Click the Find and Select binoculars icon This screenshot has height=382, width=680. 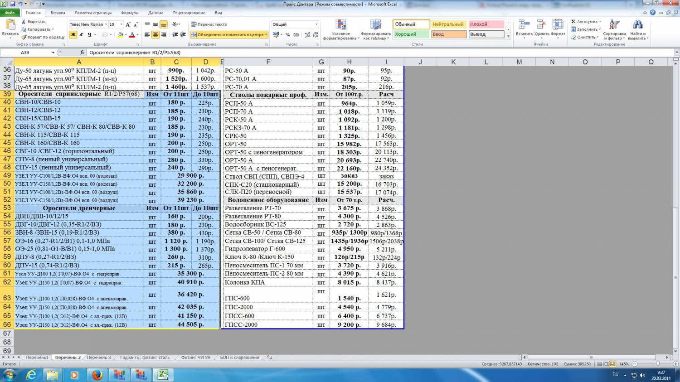(638, 25)
